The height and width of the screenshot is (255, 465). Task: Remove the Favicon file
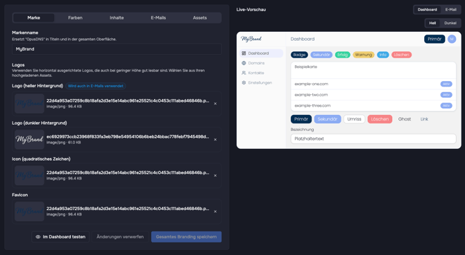click(215, 211)
